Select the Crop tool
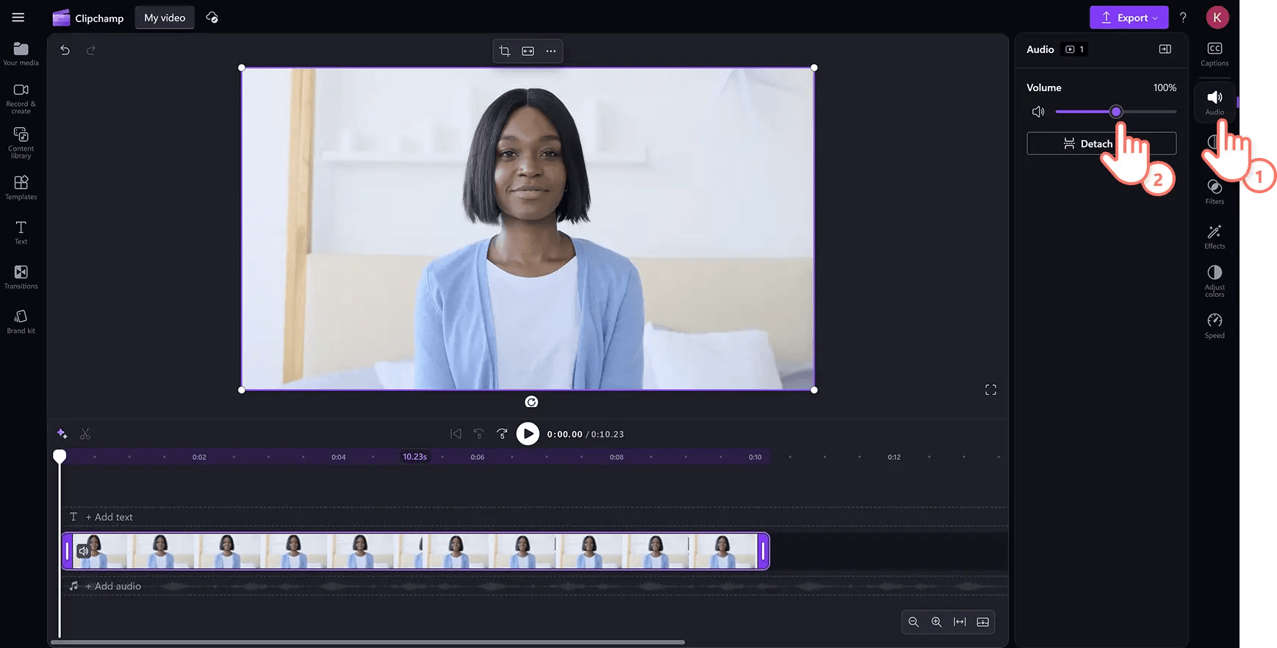1277x648 pixels. (505, 51)
